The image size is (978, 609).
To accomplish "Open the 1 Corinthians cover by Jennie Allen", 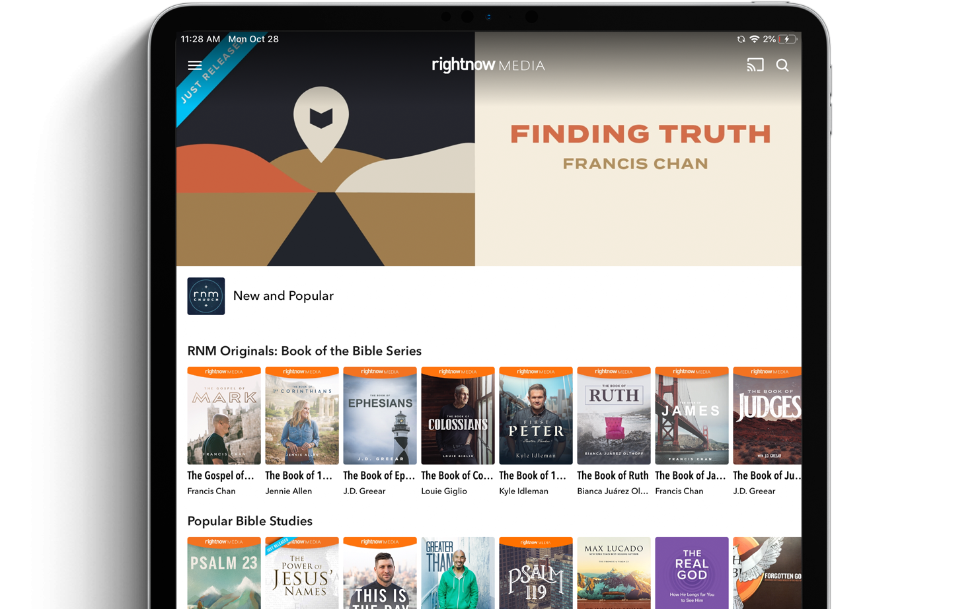I will click(x=302, y=415).
